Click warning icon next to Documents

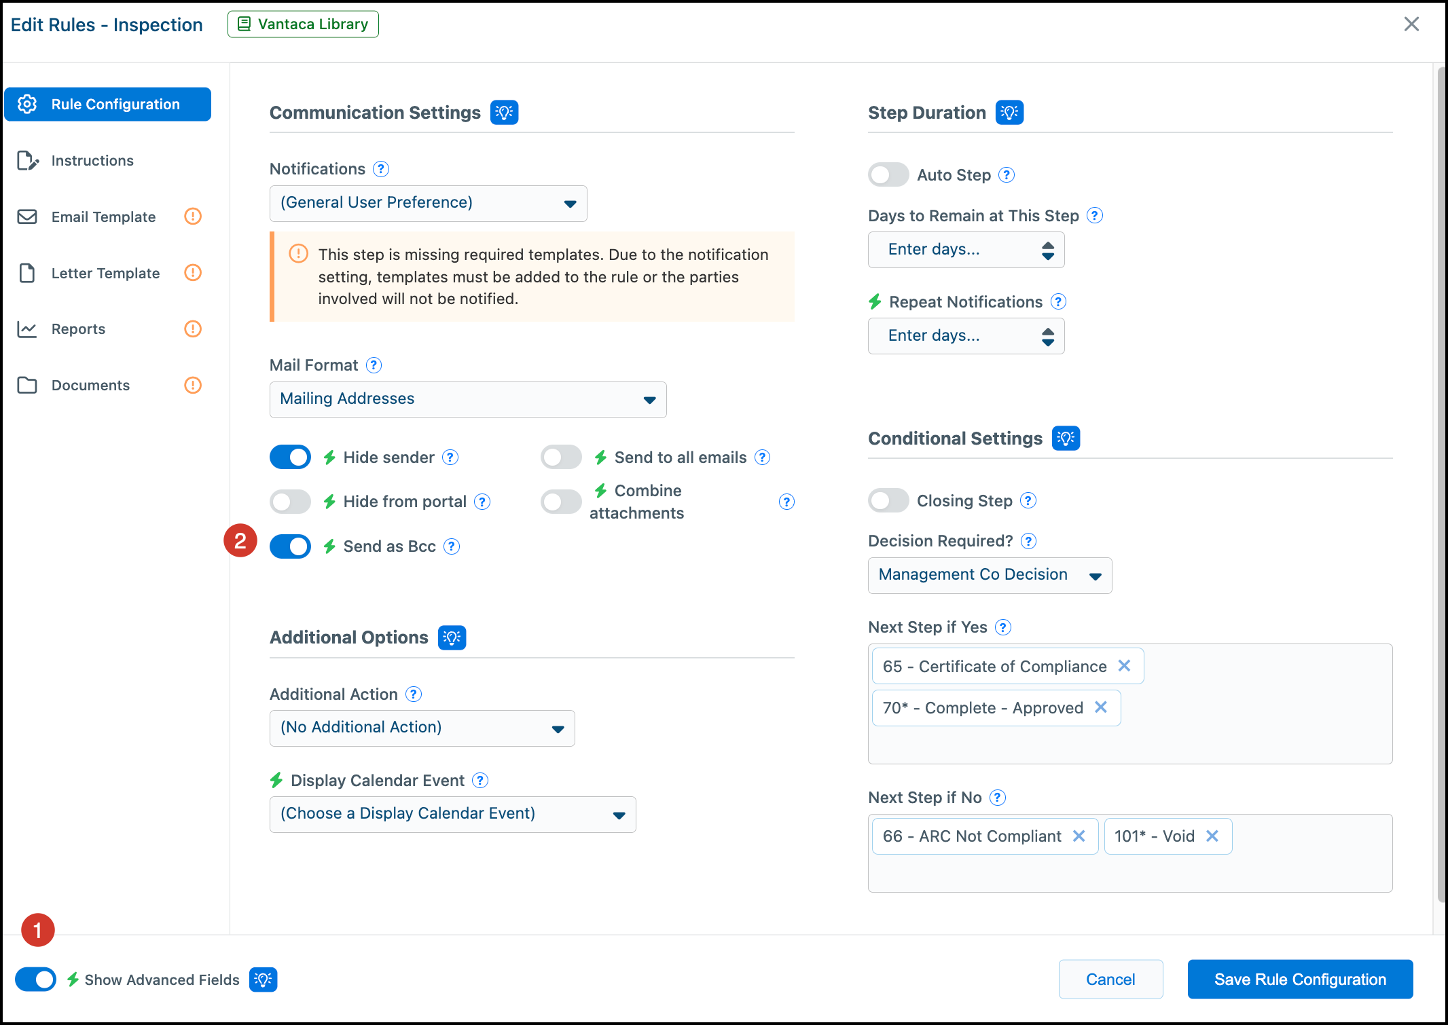point(193,386)
